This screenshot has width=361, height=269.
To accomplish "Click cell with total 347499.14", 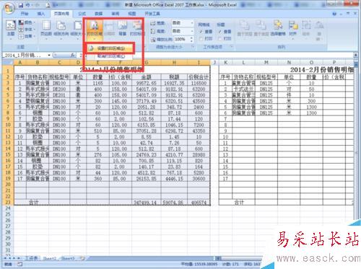I will click(147, 203).
